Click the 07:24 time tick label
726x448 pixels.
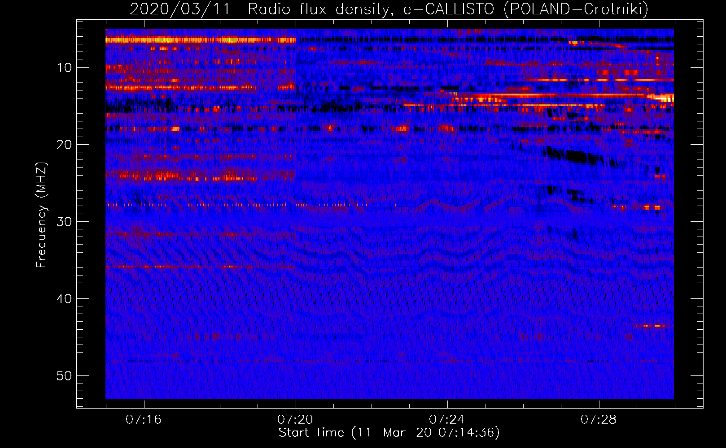pos(447,420)
